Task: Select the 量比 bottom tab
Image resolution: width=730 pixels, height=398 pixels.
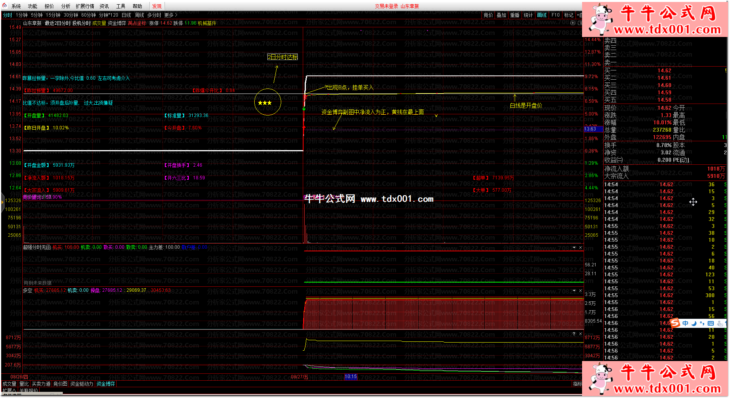Action: 24,384
